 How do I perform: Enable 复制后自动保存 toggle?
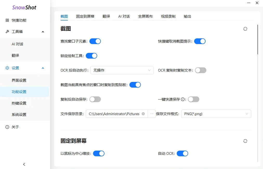(95, 99)
